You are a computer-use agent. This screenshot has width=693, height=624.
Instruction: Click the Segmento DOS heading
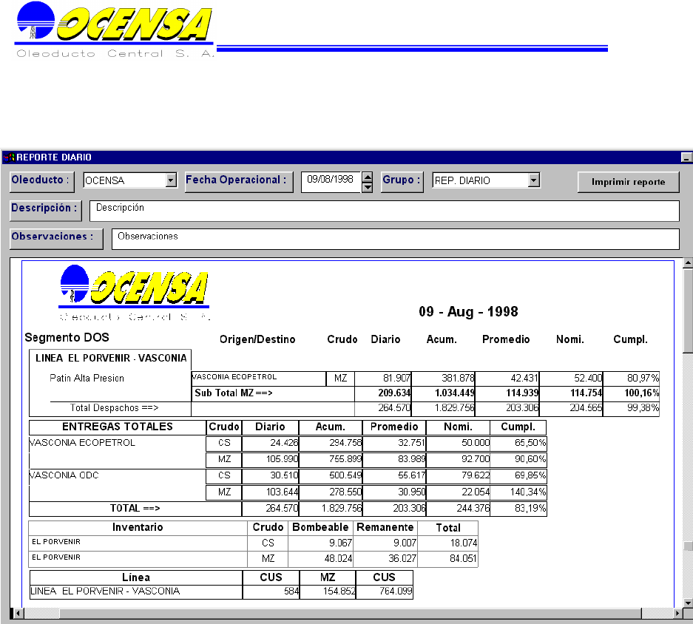pyautogui.click(x=67, y=338)
